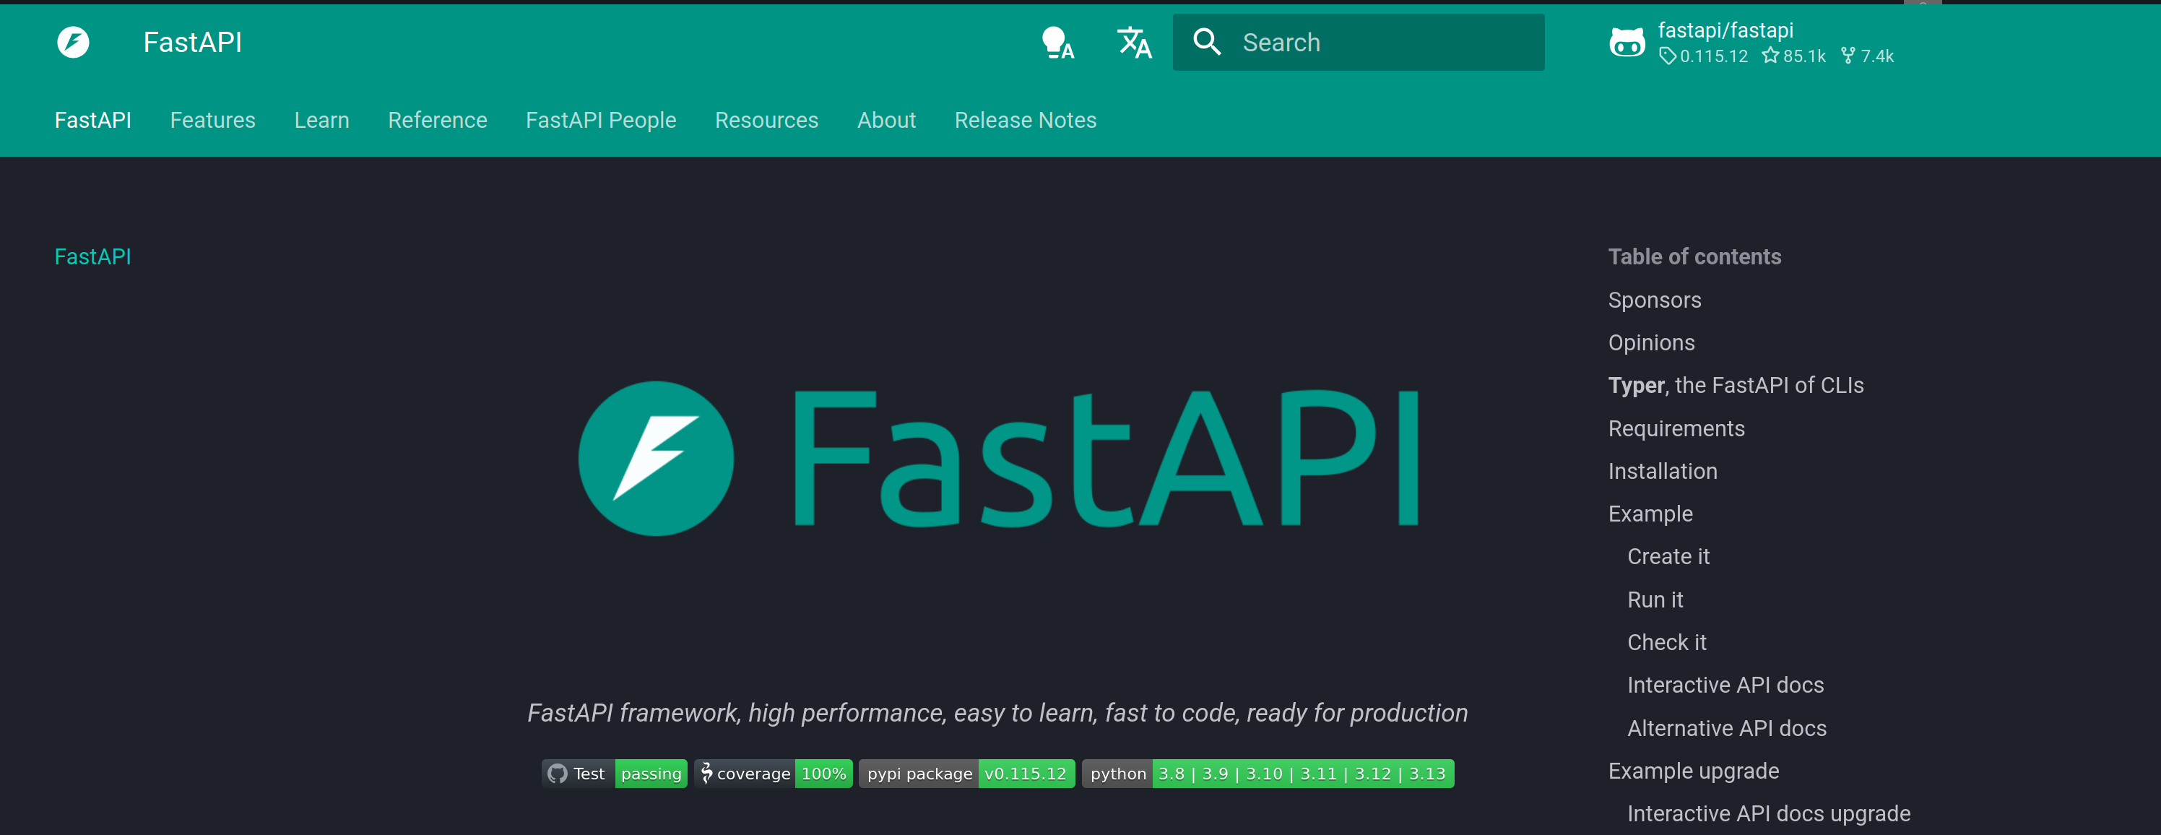This screenshot has width=2161, height=835.
Task: Open the Resources tab
Action: pyautogui.click(x=766, y=120)
